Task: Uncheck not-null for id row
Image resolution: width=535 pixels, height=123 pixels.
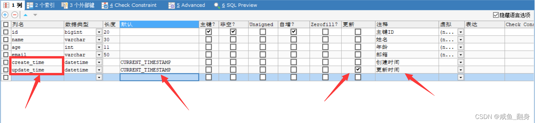Action: [x=233, y=32]
